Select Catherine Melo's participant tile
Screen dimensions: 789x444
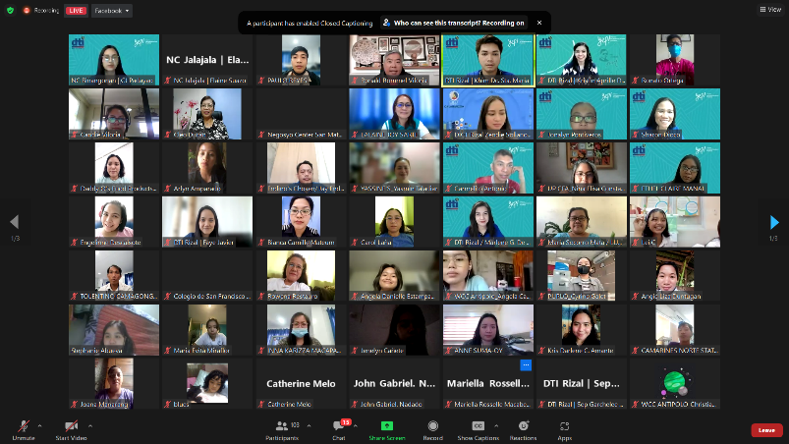coord(303,384)
